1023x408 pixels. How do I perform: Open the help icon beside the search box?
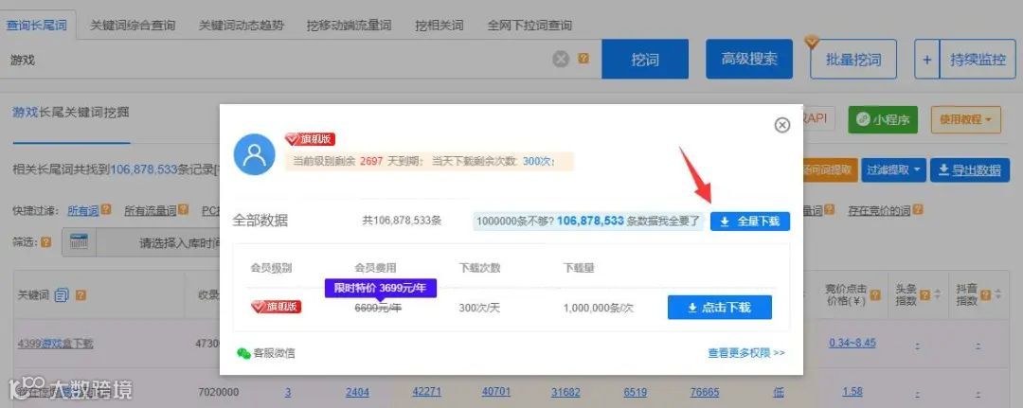[x=583, y=59]
